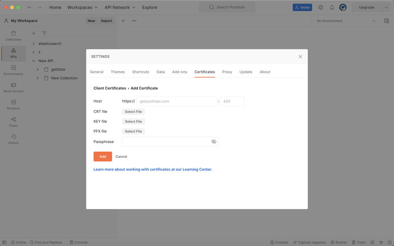The width and height of the screenshot is (394, 246).
Task: Toggle passphrase visibility eye icon
Action: pyautogui.click(x=214, y=142)
